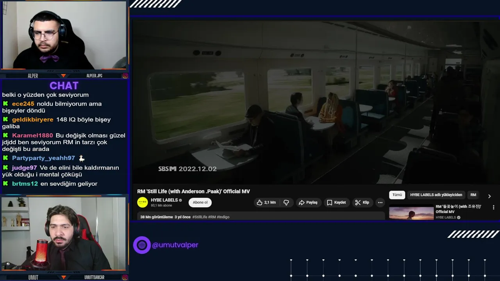Click the Kick badge next to geldikbiryere
Viewport: 500px width, 281px height.
click(x=5, y=119)
